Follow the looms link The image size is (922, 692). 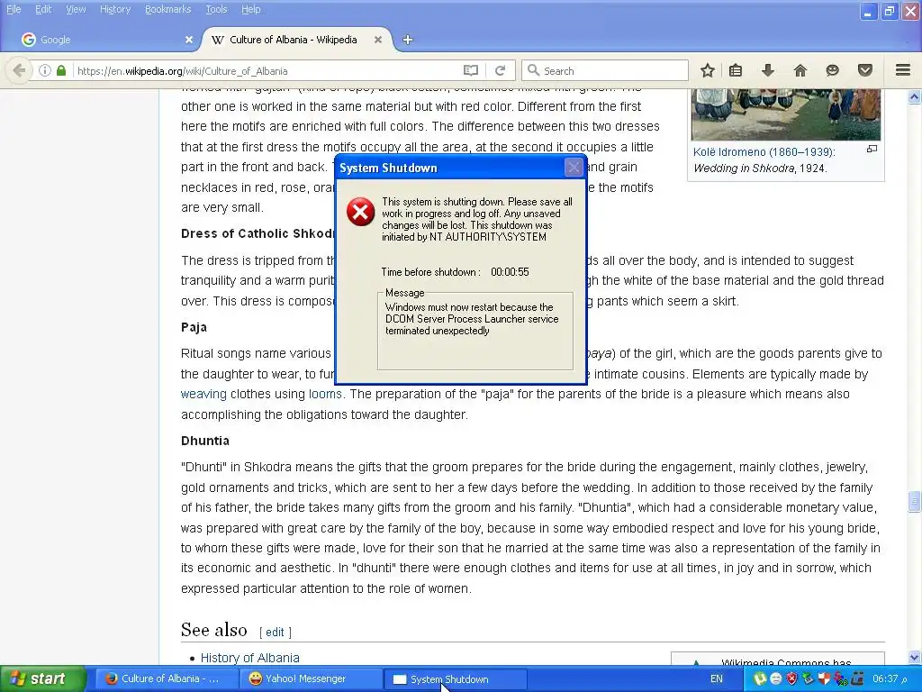[x=325, y=395]
